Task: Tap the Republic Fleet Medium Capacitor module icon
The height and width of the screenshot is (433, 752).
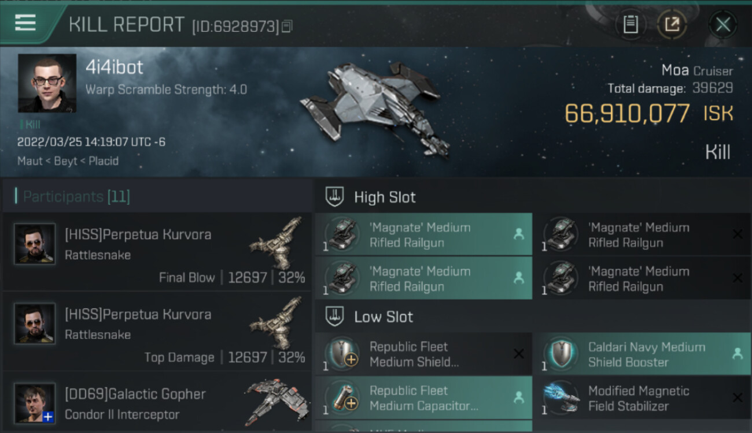Action: [342, 398]
